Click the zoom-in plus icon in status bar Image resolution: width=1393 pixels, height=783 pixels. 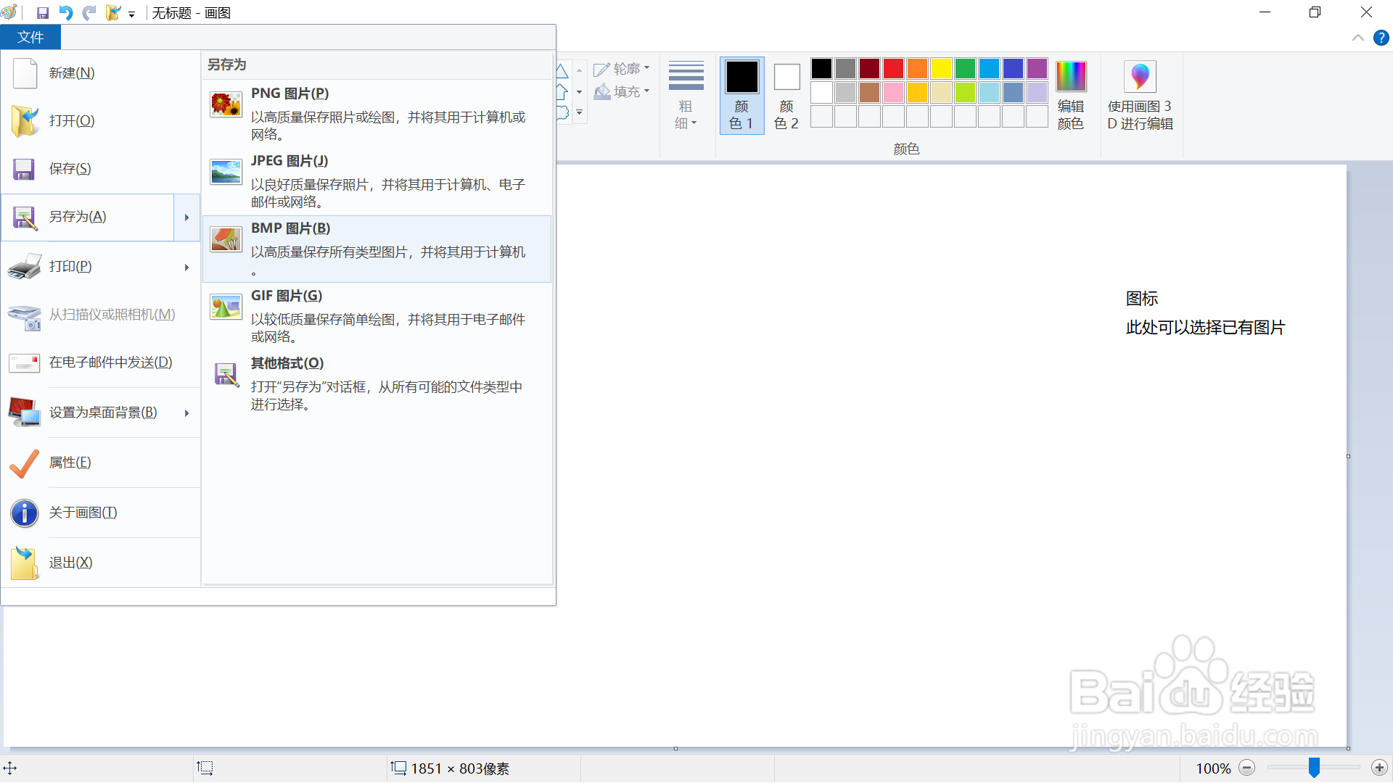coord(1378,768)
